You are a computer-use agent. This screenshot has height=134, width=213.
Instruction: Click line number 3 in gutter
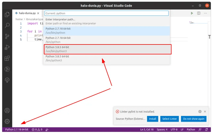(x=21, y=32)
